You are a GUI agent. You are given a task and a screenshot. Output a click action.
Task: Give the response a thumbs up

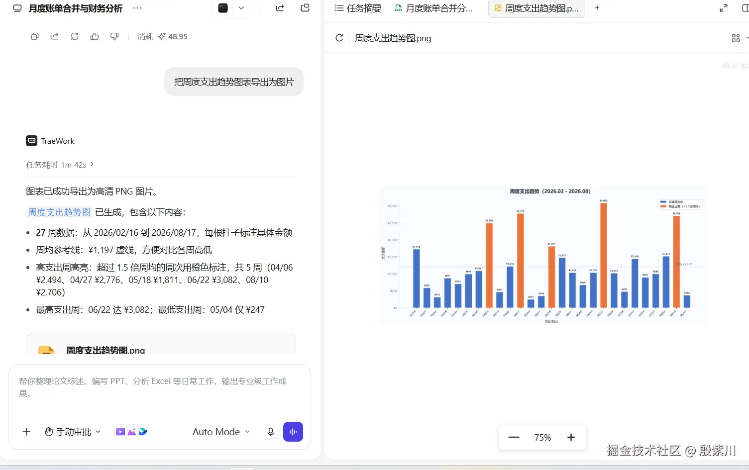(95, 36)
